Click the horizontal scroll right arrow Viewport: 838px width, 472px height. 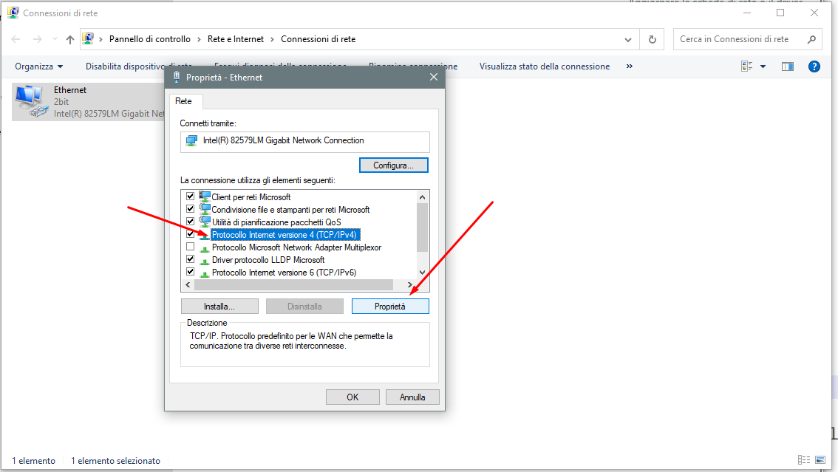pyautogui.click(x=410, y=284)
